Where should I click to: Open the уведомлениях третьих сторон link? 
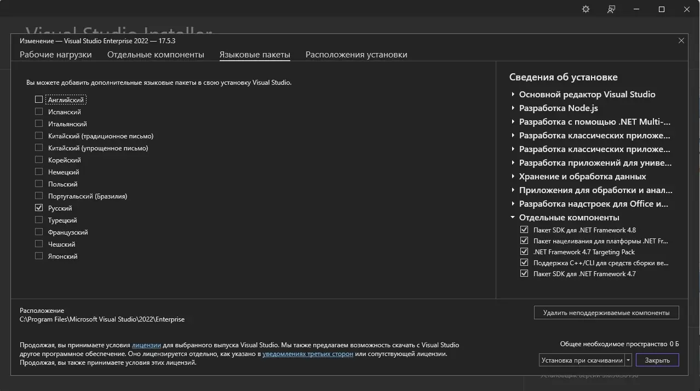click(x=307, y=354)
